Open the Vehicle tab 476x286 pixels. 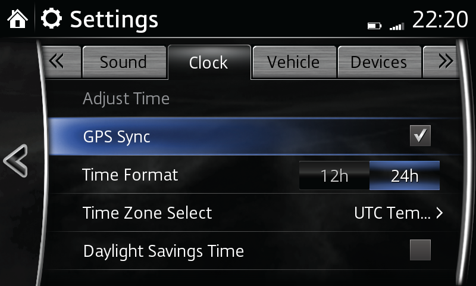click(x=293, y=63)
